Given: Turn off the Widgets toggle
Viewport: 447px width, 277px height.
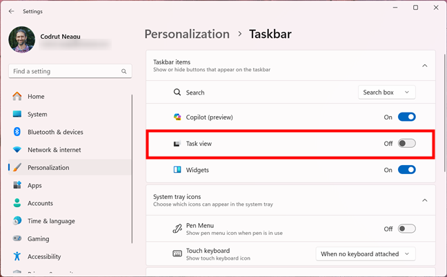Looking at the screenshot, I should pyautogui.click(x=407, y=170).
